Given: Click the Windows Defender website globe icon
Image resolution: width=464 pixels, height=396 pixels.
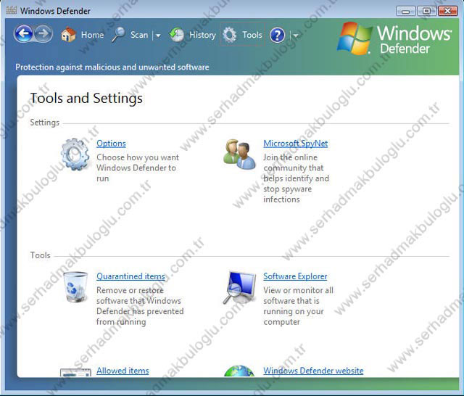Looking at the screenshot, I should point(239,371).
